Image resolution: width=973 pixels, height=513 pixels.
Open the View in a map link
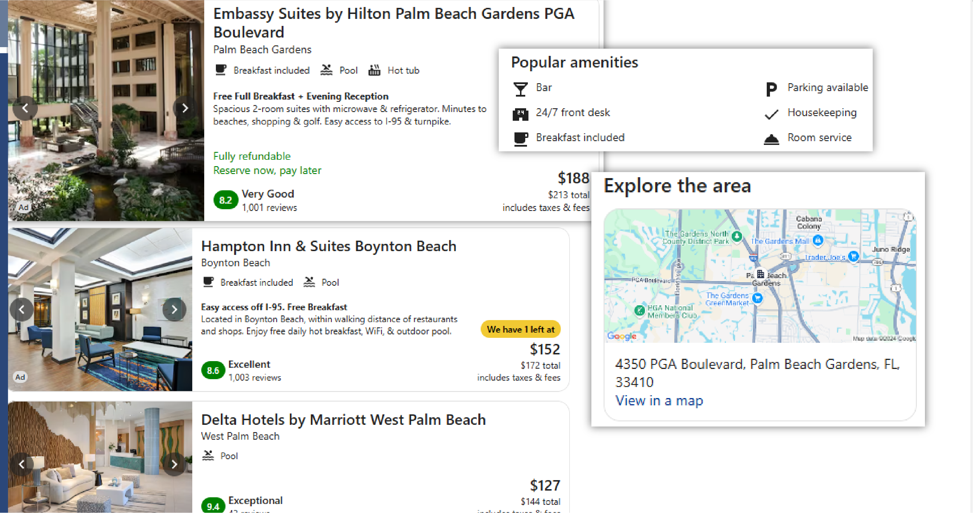(x=659, y=401)
